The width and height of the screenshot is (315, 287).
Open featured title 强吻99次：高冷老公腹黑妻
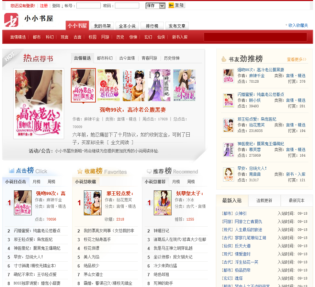(x=133, y=110)
